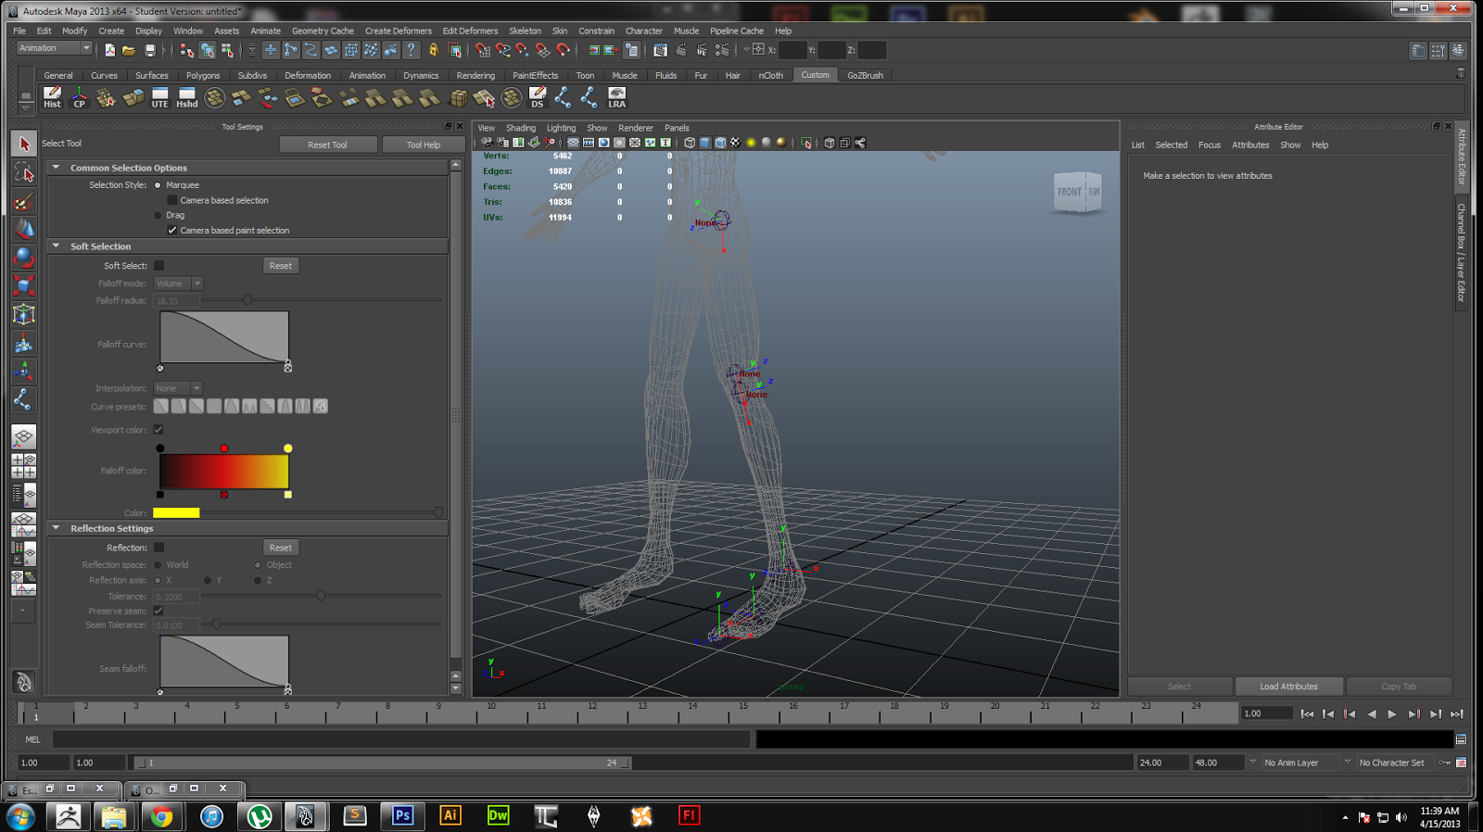Open the Animation menu set dropdown

coord(55,48)
